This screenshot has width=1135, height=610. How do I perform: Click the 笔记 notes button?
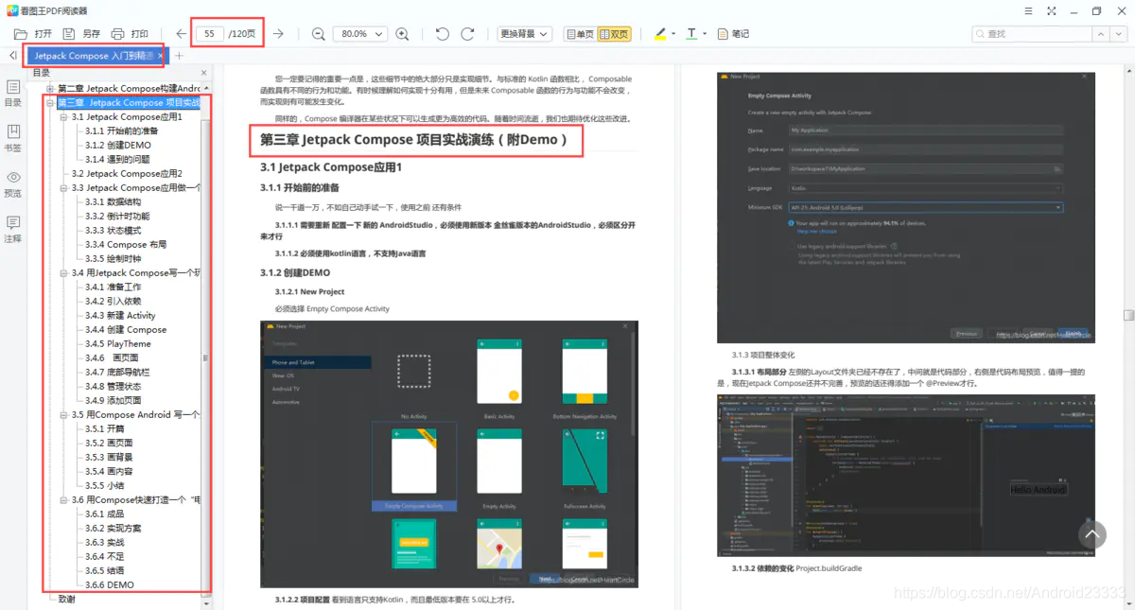[x=733, y=34]
